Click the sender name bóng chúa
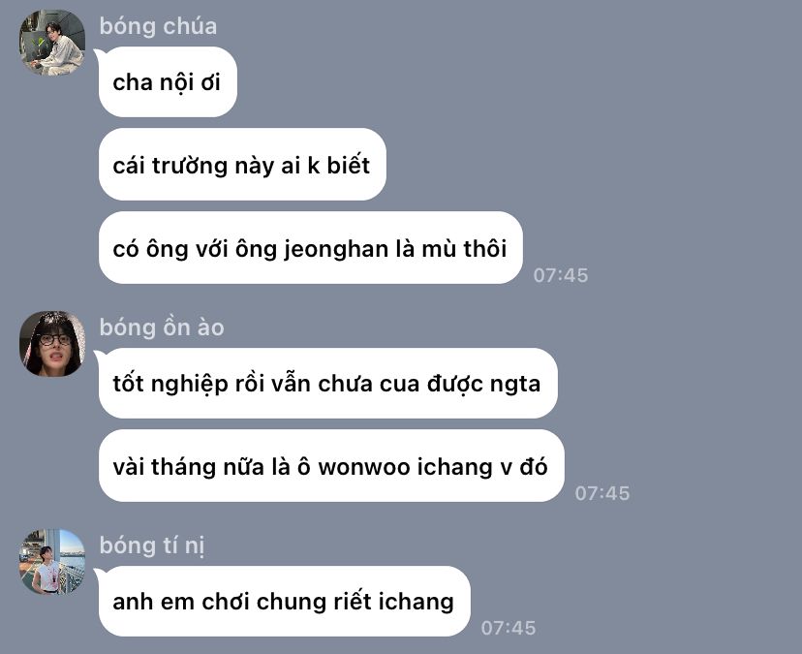 [158, 26]
